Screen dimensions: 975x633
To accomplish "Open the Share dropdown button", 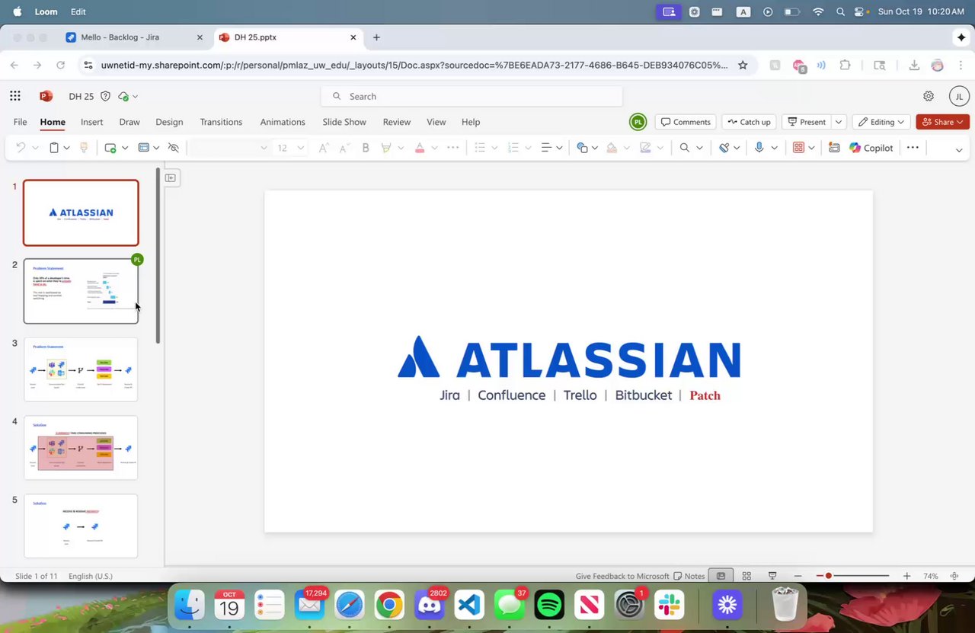I will coord(942,122).
